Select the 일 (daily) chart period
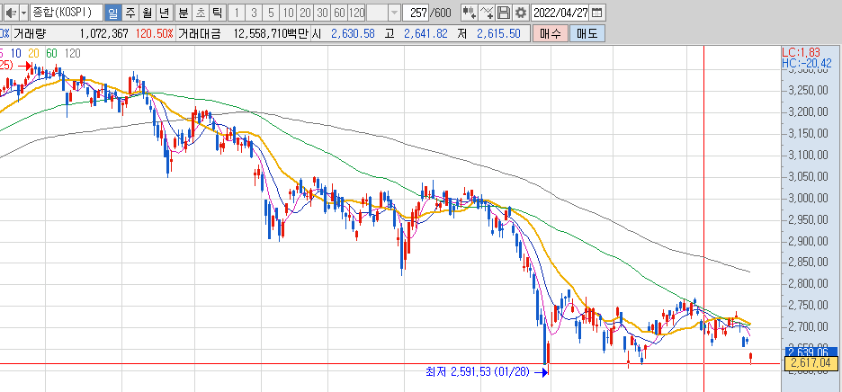The width and height of the screenshot is (842, 392). point(112,12)
